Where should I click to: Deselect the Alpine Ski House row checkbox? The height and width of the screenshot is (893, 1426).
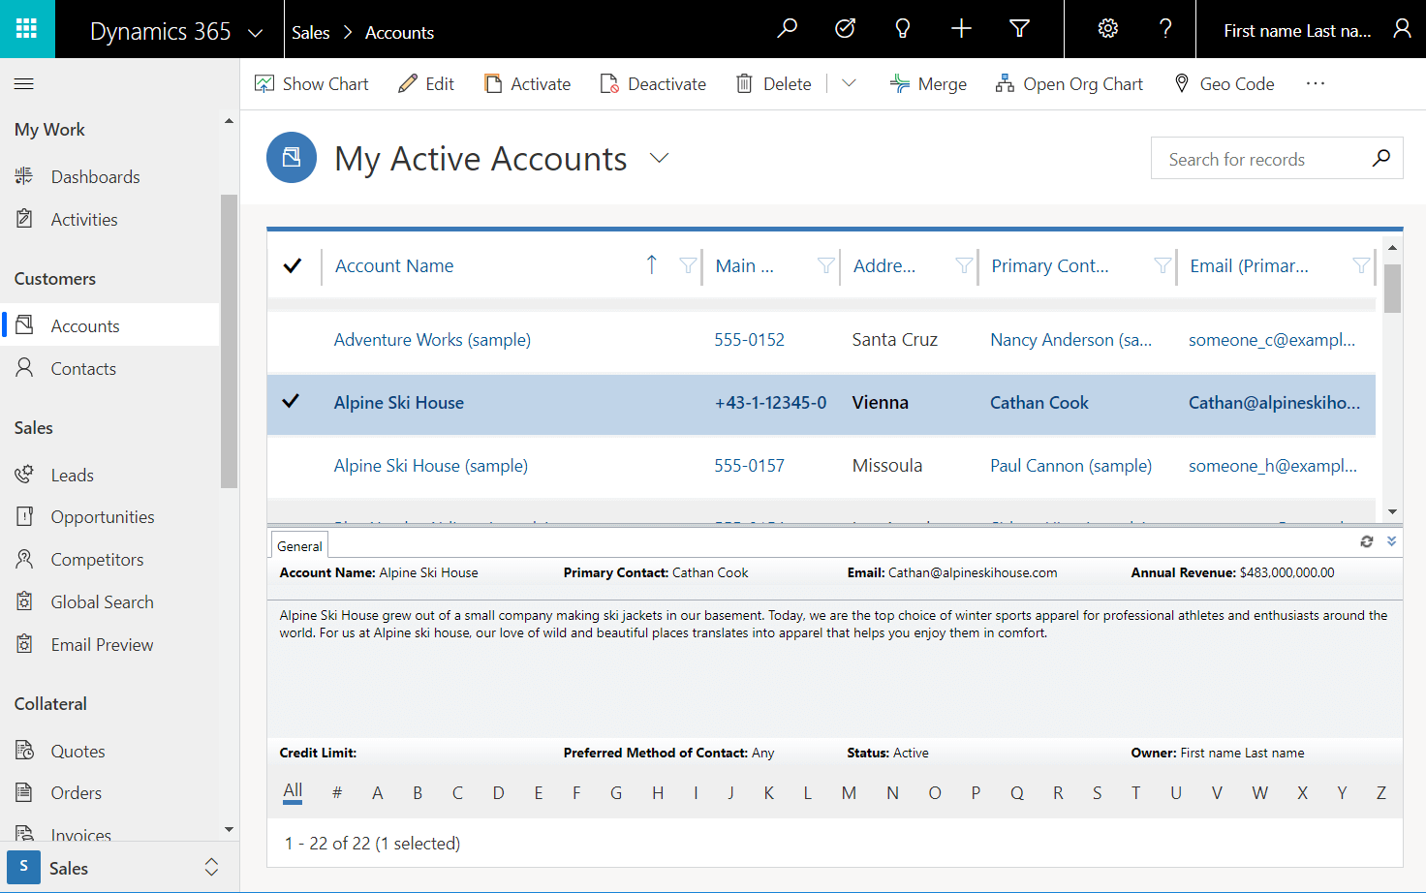click(292, 401)
